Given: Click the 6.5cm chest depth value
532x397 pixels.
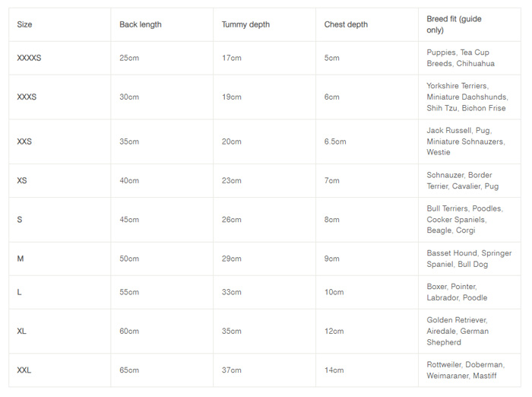Looking at the screenshot, I should point(334,141).
